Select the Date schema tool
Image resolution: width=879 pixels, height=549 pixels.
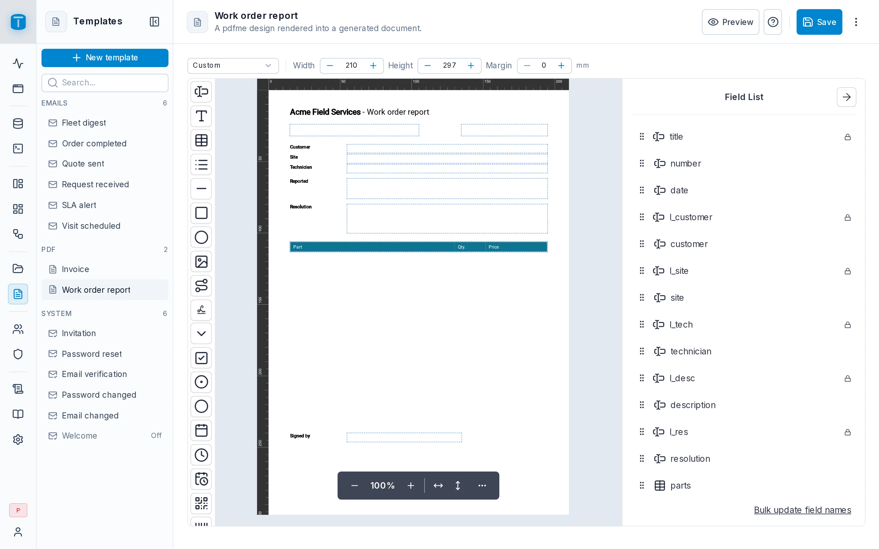pyautogui.click(x=201, y=431)
